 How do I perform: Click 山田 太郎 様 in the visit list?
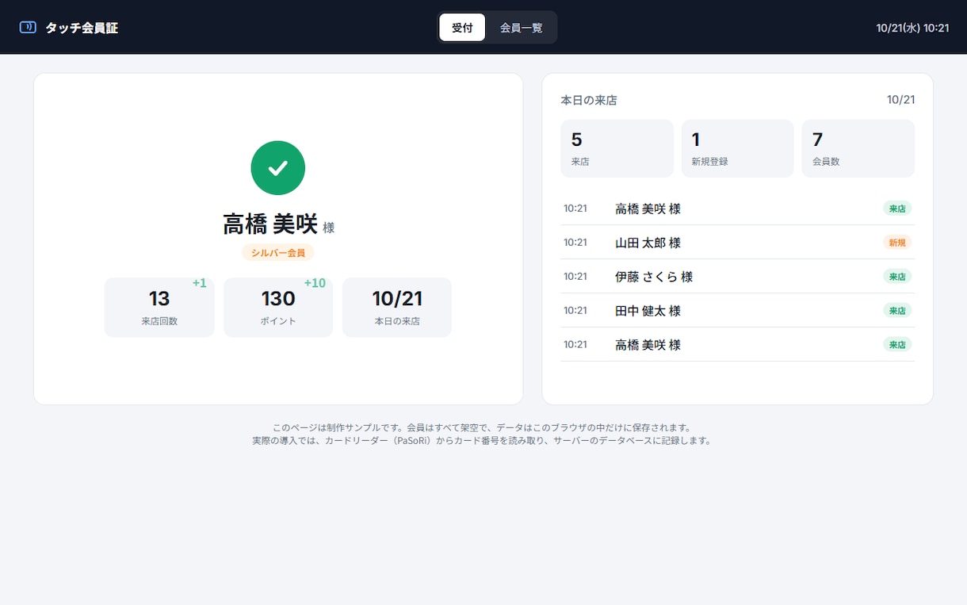click(x=648, y=243)
